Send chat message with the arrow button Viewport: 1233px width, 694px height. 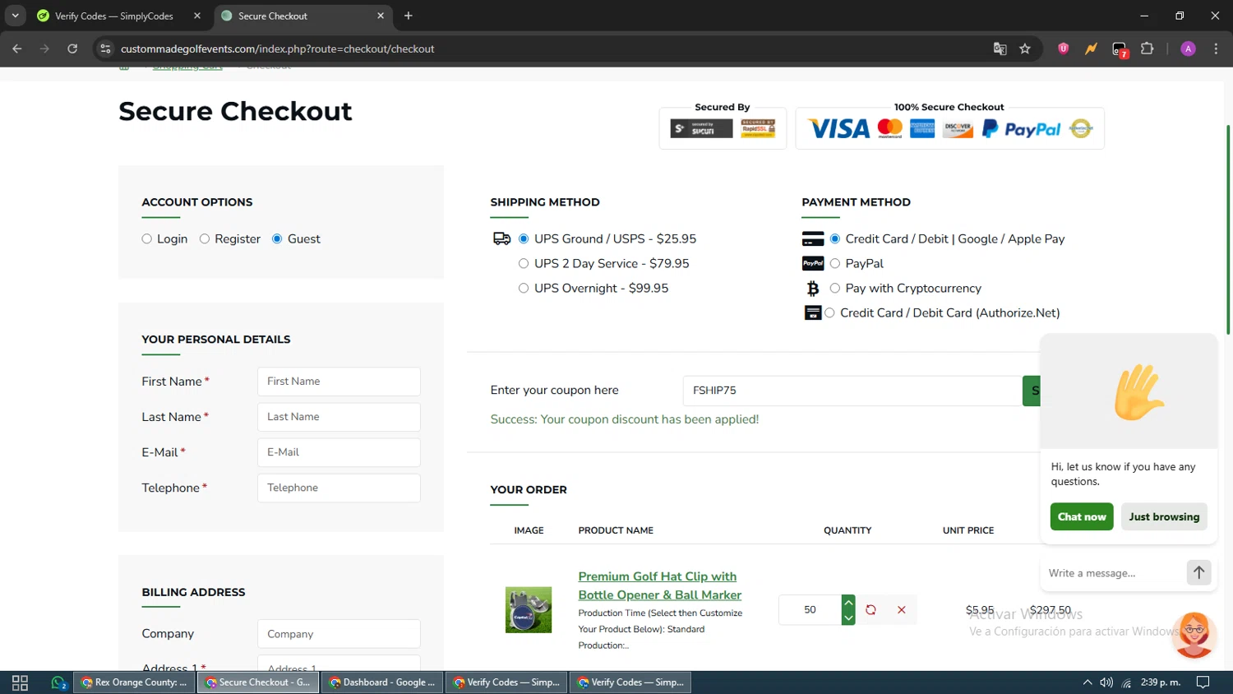click(1199, 573)
